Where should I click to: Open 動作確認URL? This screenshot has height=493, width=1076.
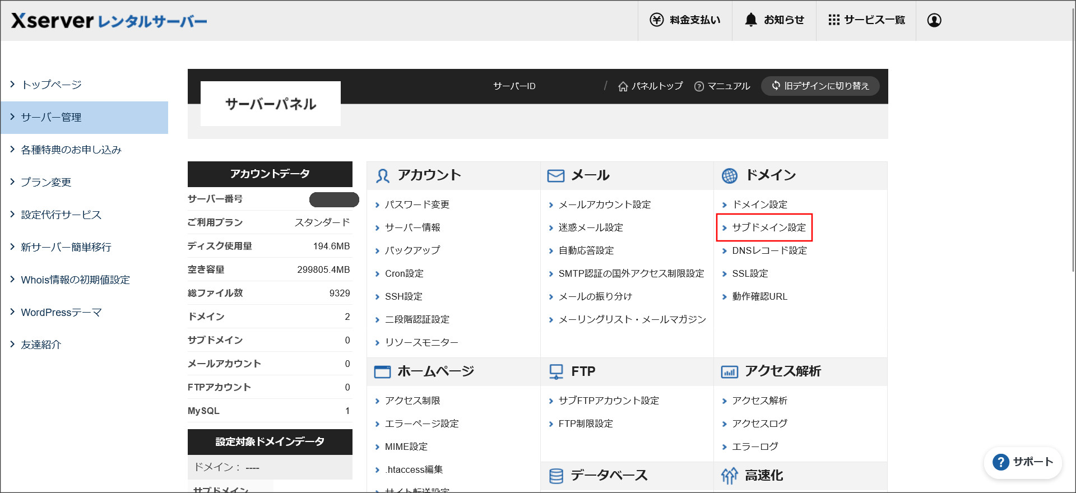pos(759,296)
